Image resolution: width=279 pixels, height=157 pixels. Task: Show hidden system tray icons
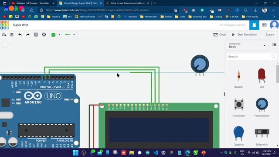tap(221, 153)
